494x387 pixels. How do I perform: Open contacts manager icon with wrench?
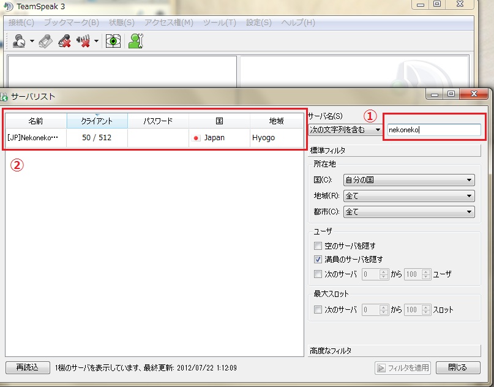pos(135,42)
